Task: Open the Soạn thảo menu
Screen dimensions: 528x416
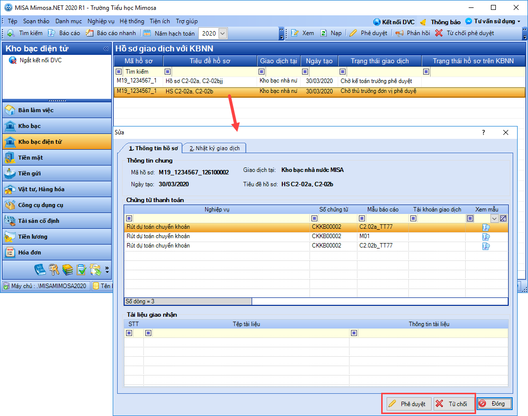Action: click(x=36, y=21)
